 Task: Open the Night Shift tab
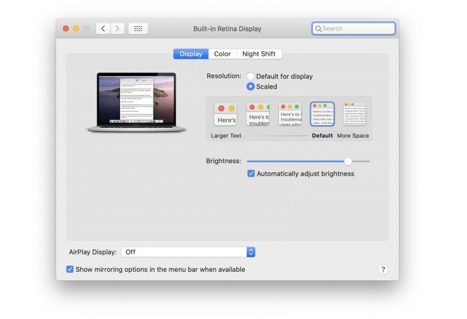coord(259,54)
